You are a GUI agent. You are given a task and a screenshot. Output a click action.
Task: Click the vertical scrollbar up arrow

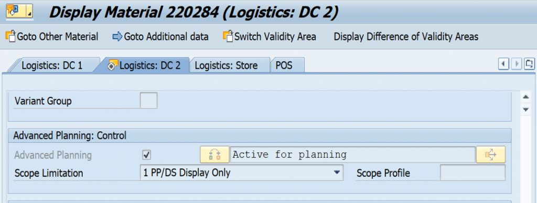click(x=525, y=98)
